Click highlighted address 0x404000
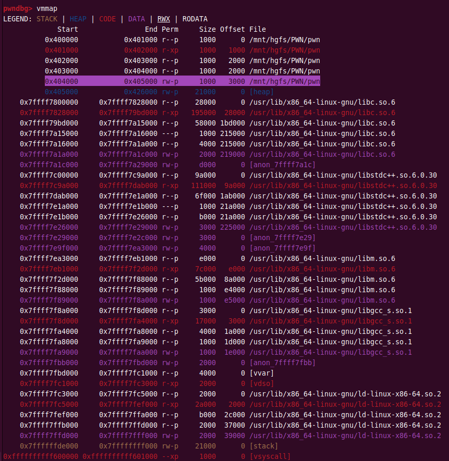The width and height of the screenshot is (449, 461). [62, 81]
